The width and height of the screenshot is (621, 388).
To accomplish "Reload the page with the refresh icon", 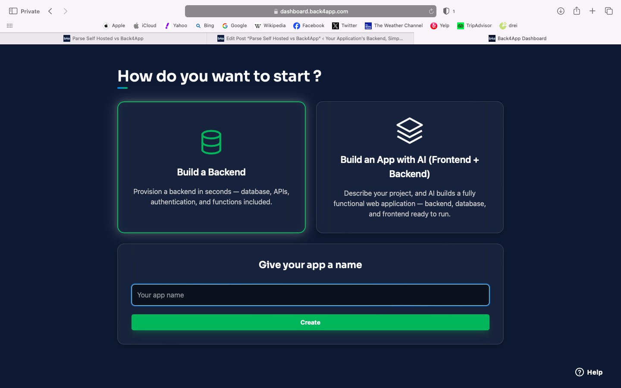I will click(x=431, y=11).
